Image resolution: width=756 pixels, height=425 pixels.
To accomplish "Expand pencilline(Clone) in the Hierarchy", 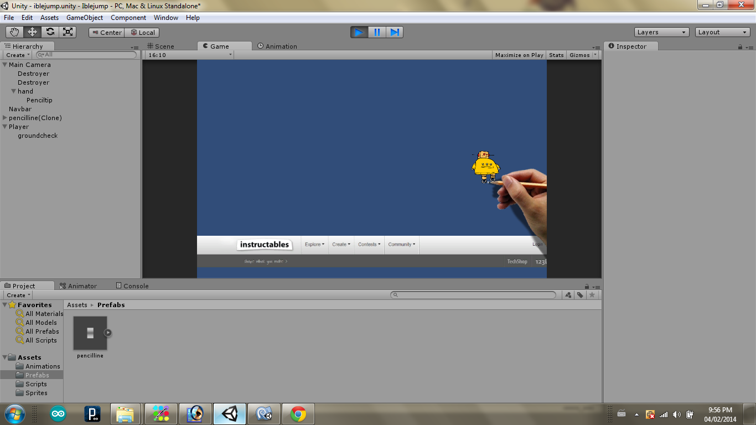I will pyautogui.click(x=5, y=117).
